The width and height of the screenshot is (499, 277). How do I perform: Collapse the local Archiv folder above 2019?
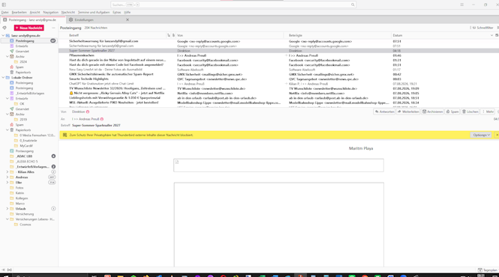pos(8,114)
